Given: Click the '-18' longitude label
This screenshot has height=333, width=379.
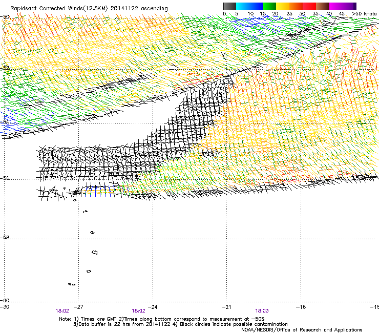Looking at the screenshot, I should tap(301, 307).
